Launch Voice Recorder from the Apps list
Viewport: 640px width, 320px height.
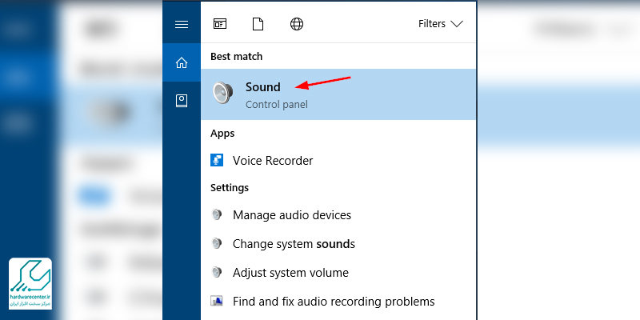pyautogui.click(x=272, y=160)
